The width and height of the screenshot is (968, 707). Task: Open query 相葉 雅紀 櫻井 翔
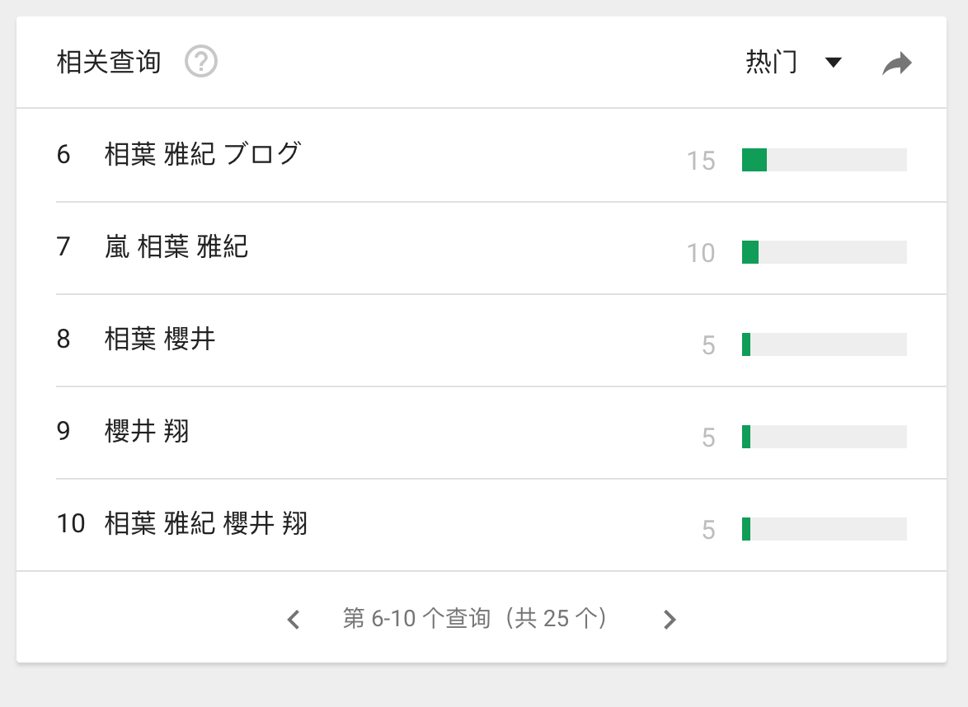pos(206,523)
